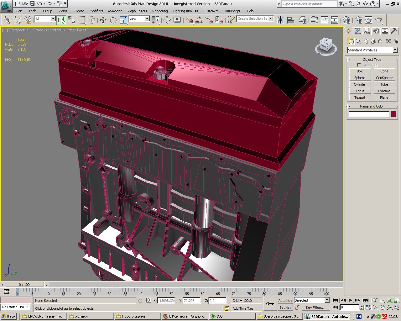The image size is (401, 321).
Task: Open the Modifiers menu
Action: point(96,11)
